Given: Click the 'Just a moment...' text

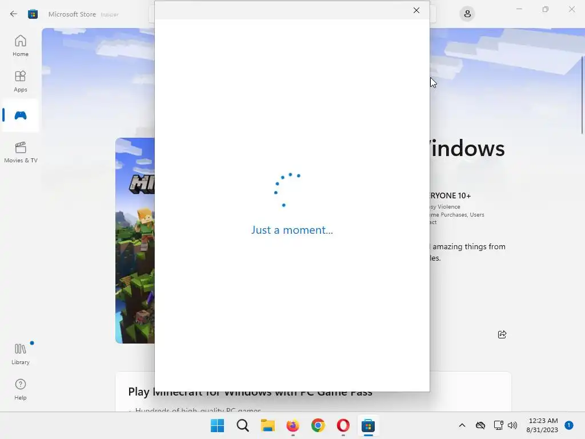Looking at the screenshot, I should [x=292, y=230].
